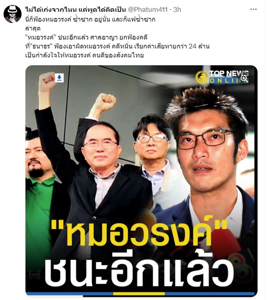The height and width of the screenshot is (300, 269).
Task: Click the tweet text mentioning 24 ล้าน
Action: [117, 46]
